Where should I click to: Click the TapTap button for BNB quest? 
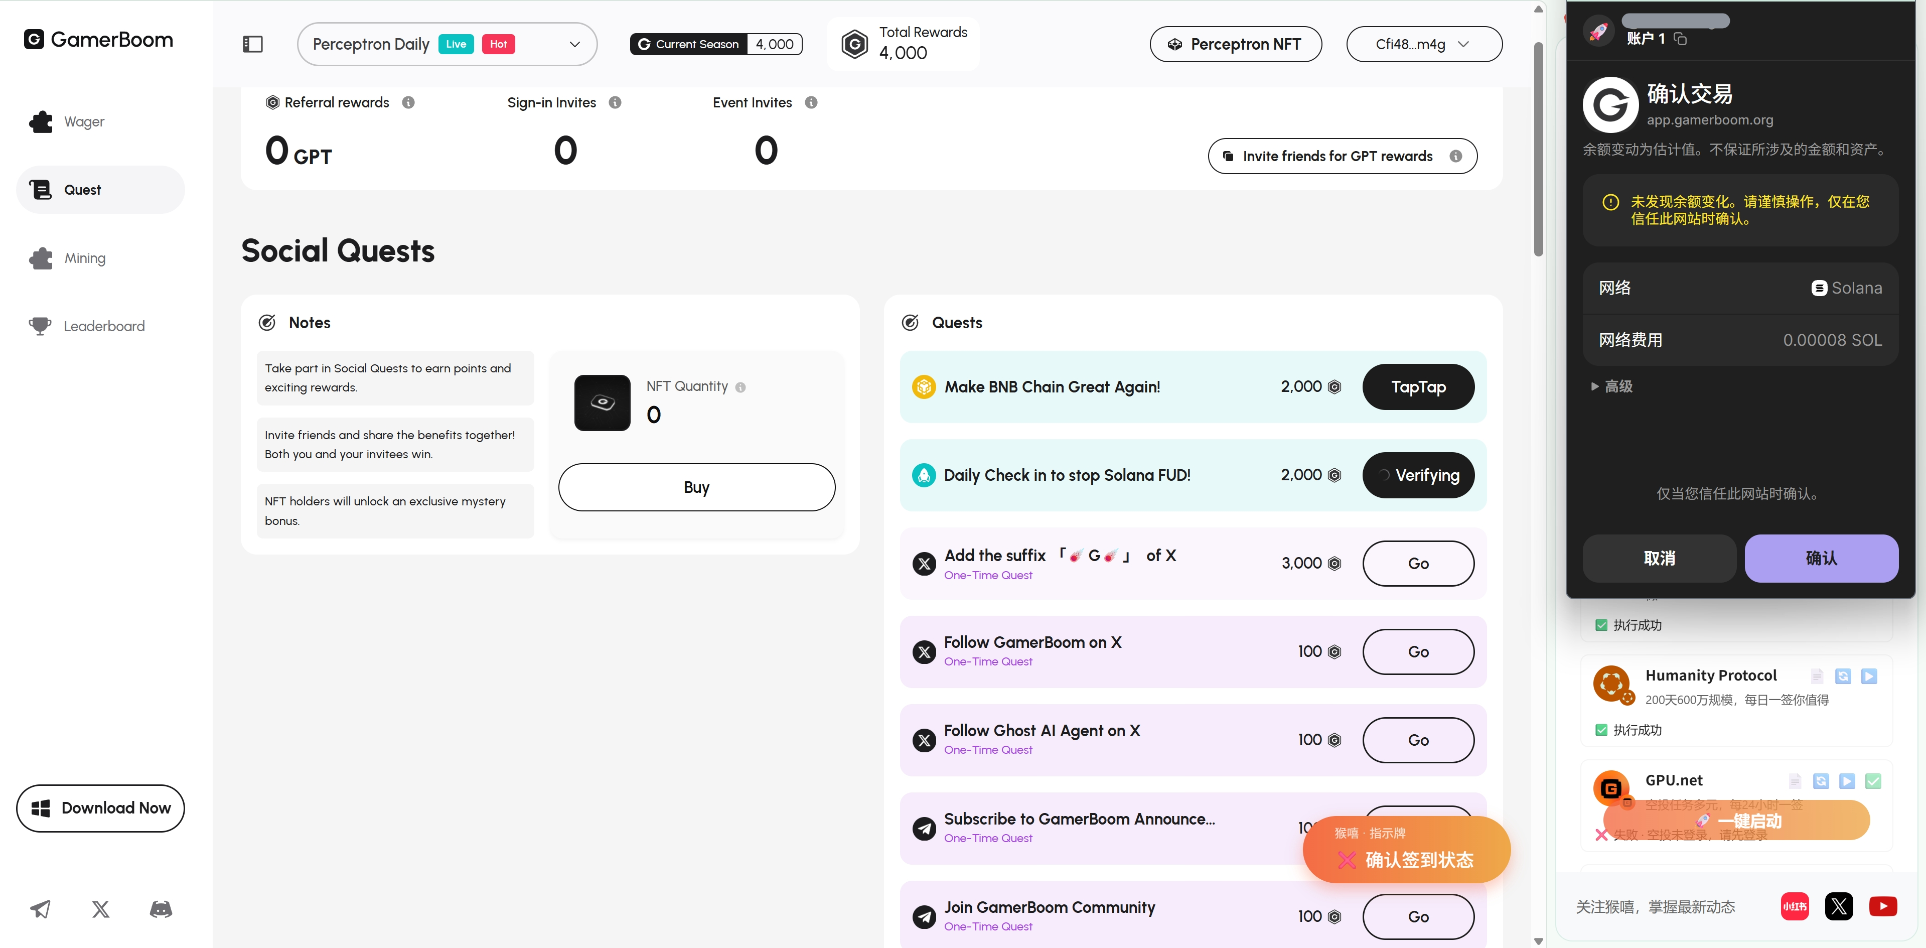point(1418,386)
